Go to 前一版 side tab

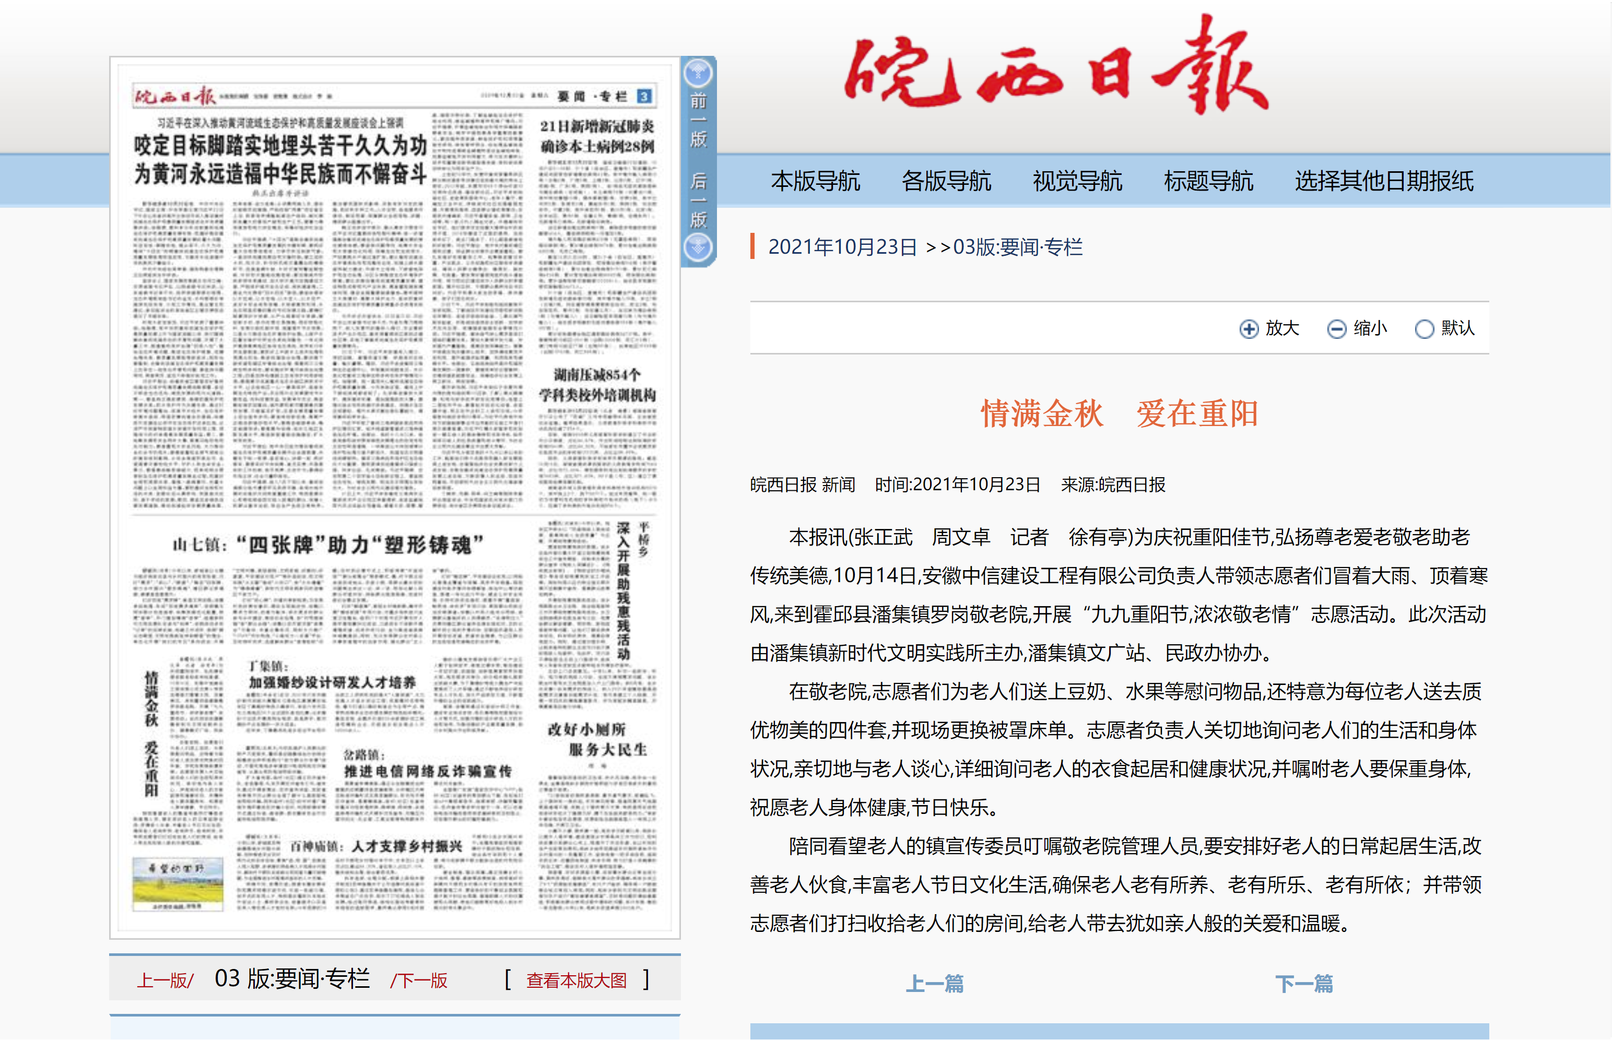(698, 120)
